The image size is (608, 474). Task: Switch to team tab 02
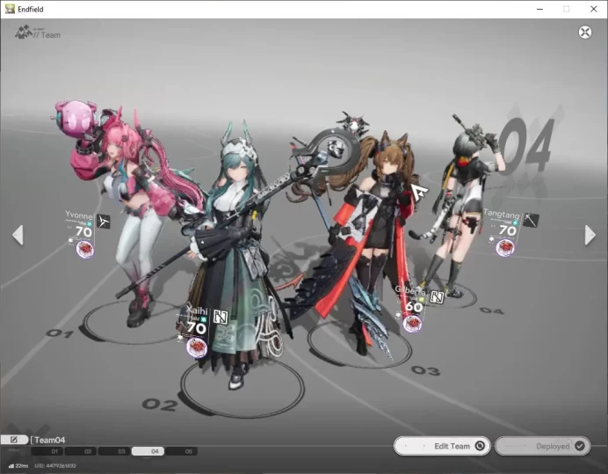[x=81, y=451]
